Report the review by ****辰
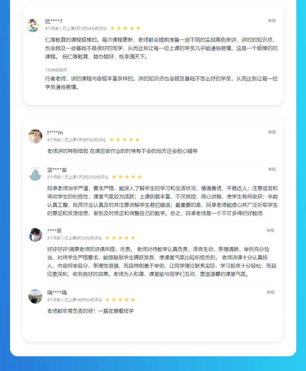 (270, 230)
